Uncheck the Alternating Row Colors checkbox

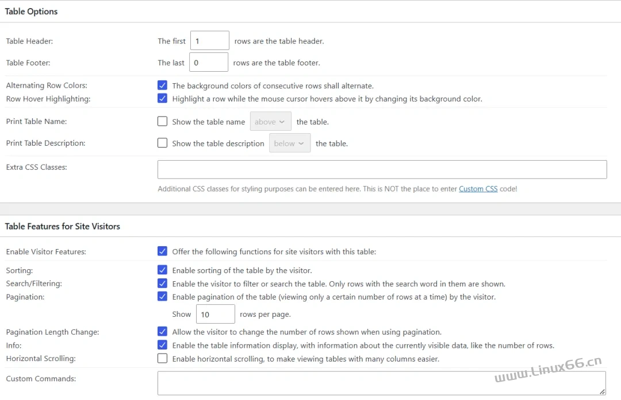pos(162,86)
